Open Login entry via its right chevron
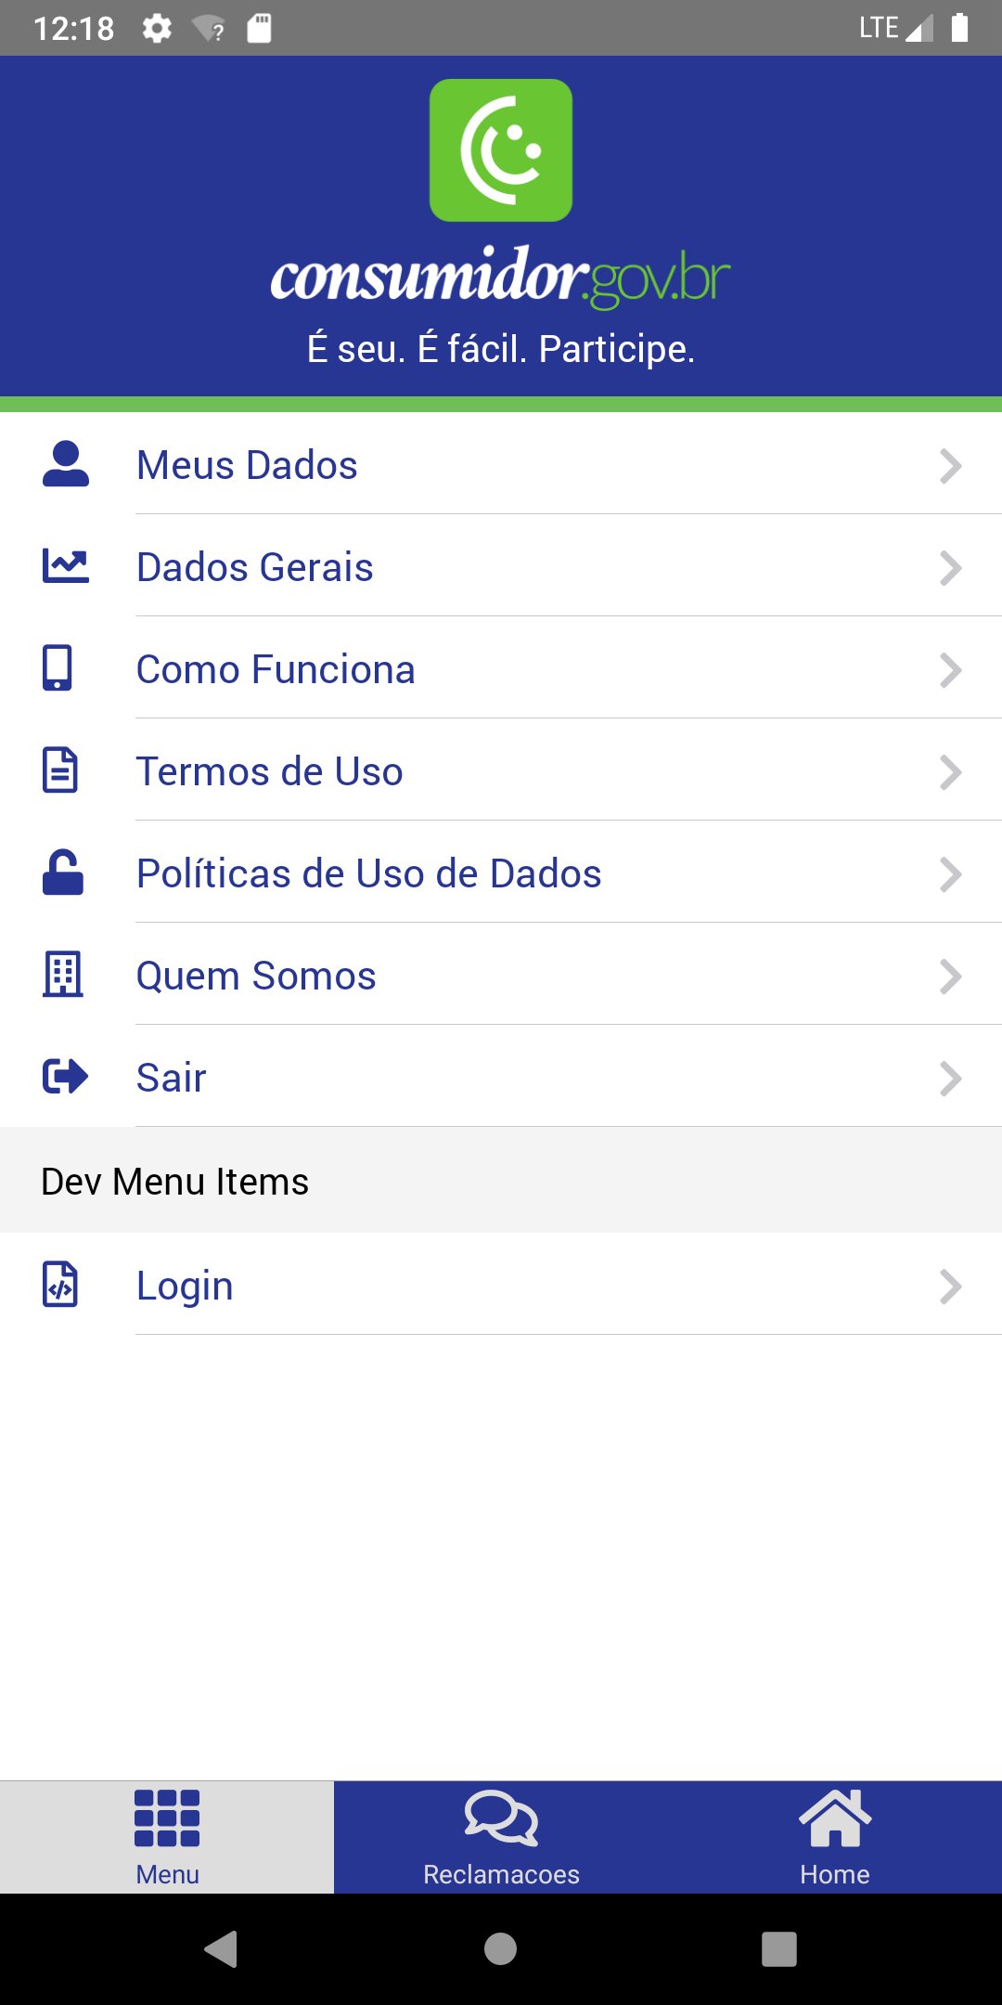The image size is (1002, 2005). point(950,1287)
